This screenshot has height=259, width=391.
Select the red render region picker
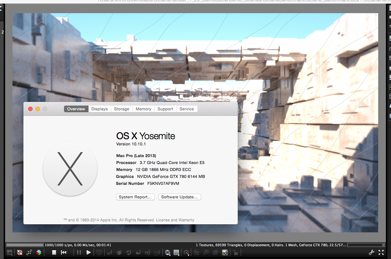(157, 253)
